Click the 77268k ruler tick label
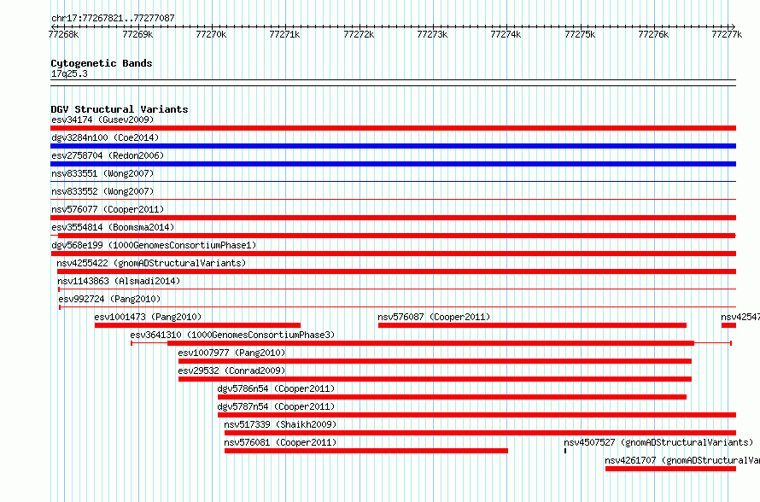760x502 pixels. click(63, 34)
